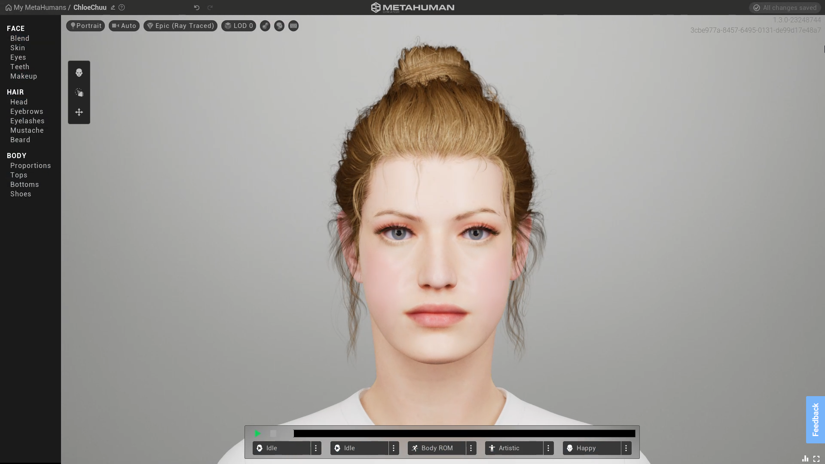This screenshot has width=825, height=464.
Task: Open keyboard hotkey reference icon
Action: coord(293,26)
